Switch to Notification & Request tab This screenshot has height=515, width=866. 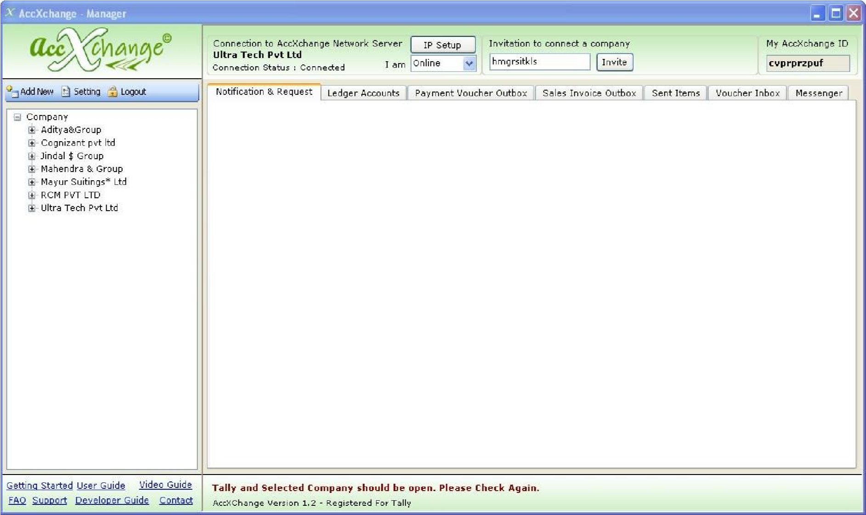[264, 92]
